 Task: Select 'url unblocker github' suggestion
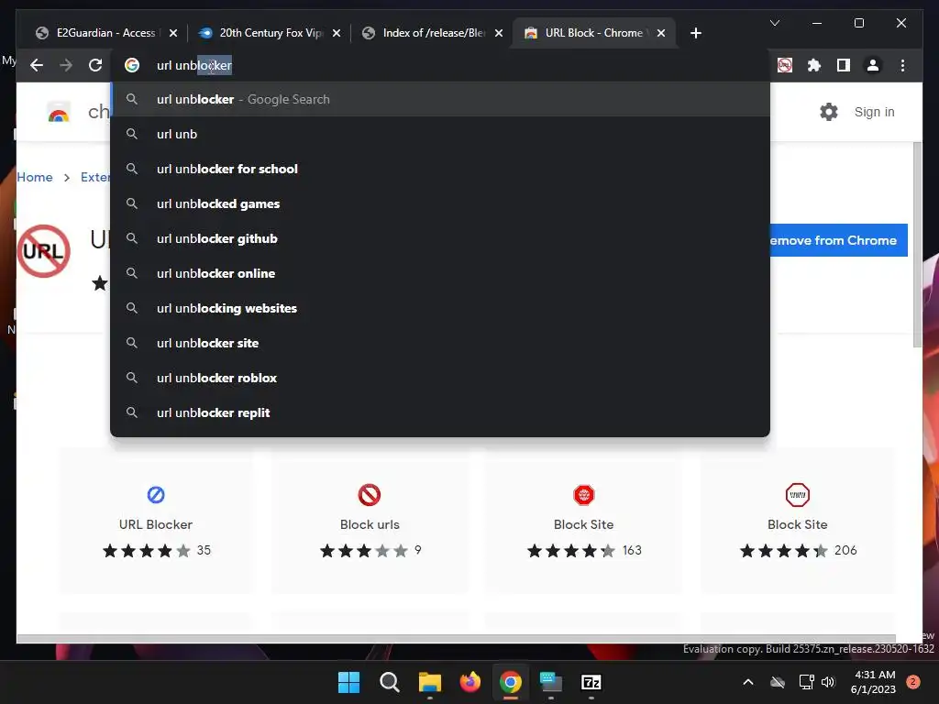(x=440, y=238)
